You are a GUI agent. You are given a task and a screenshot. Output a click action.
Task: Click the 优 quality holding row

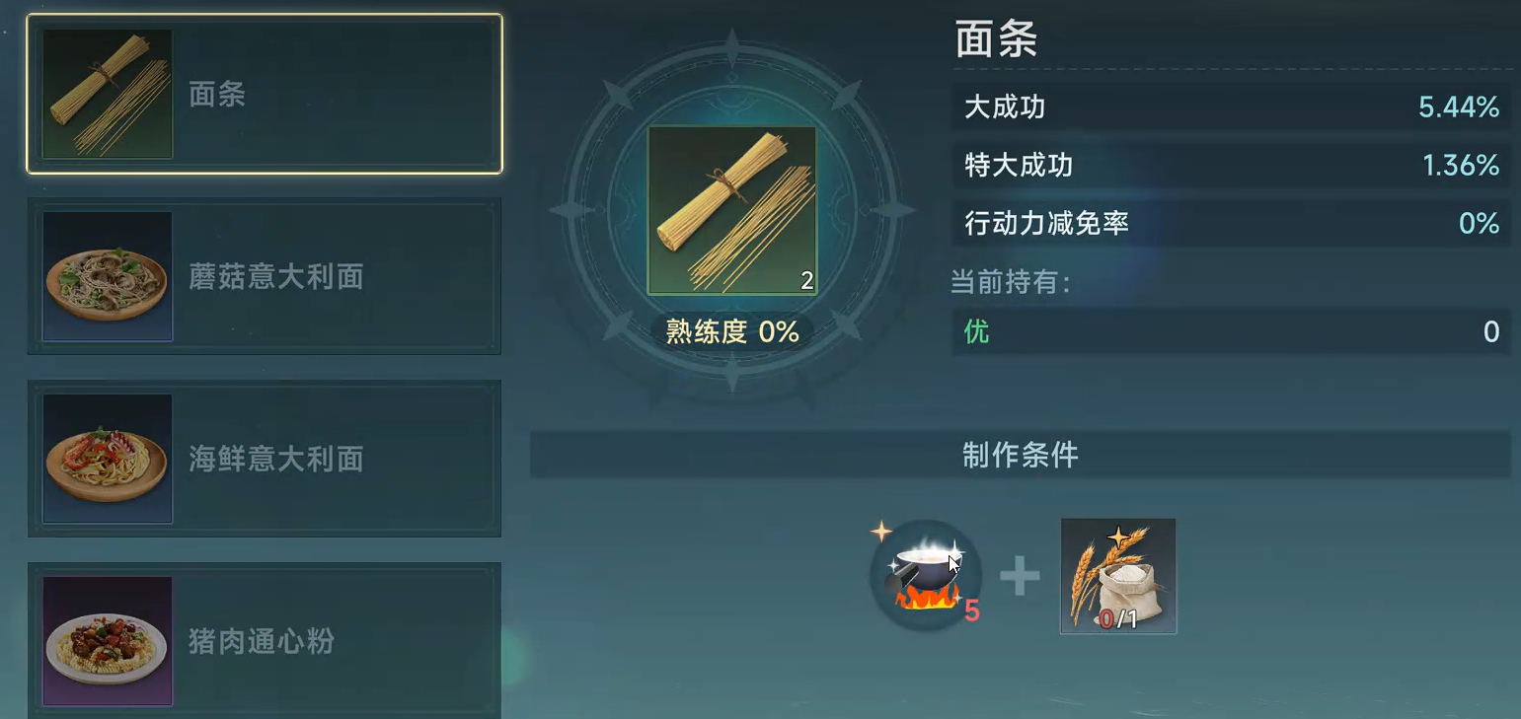tap(1232, 331)
